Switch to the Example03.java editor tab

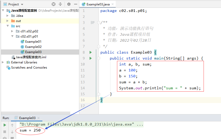pos(98,4)
